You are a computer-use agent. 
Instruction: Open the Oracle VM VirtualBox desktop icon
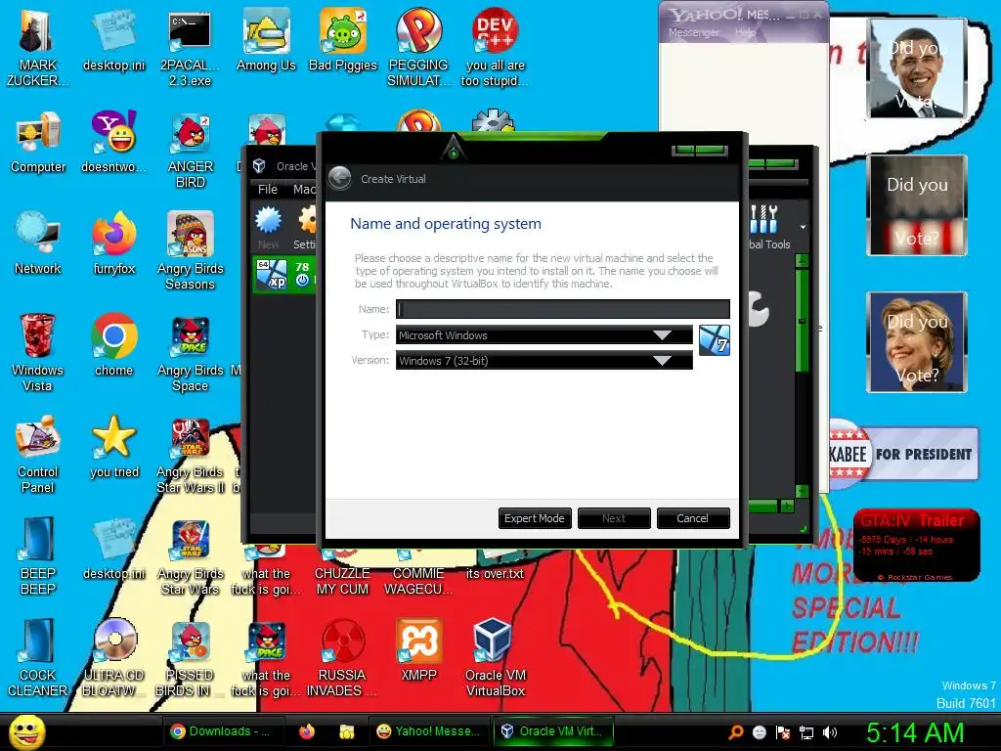pyautogui.click(x=496, y=658)
